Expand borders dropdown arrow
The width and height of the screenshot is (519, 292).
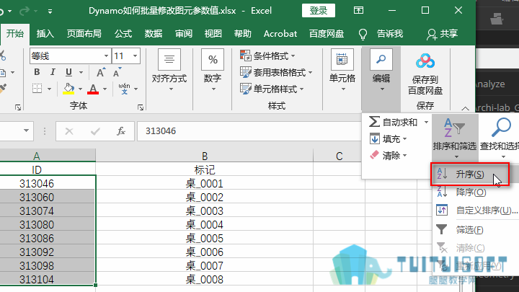click(49, 89)
